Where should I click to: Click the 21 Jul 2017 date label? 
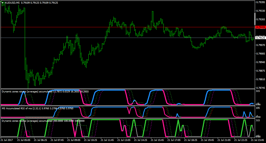[7, 140]
